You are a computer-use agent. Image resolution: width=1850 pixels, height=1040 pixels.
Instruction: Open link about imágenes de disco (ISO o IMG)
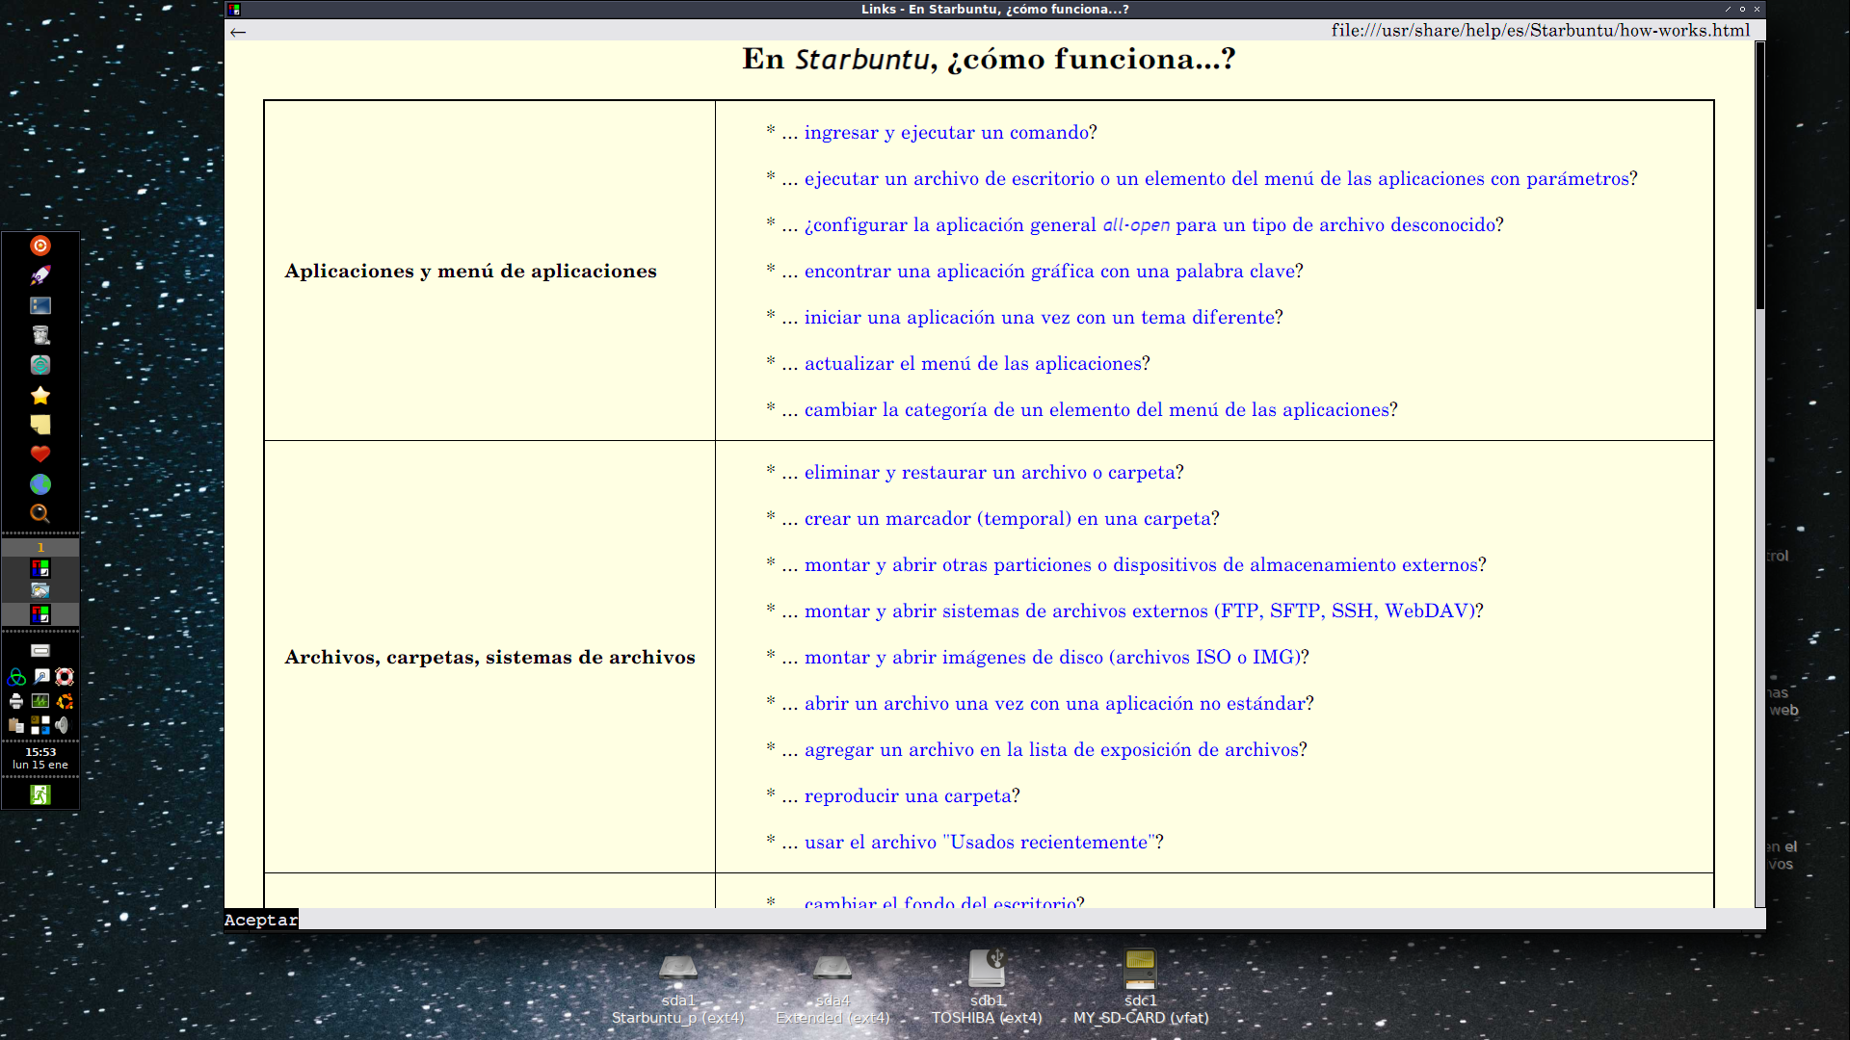pos(1052,658)
